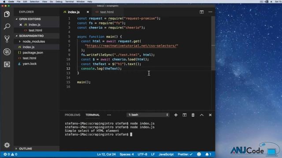The height and width of the screenshot is (158, 282).
Task: Click Ln 12, Col 24 status item
Action: pyautogui.click(x=106, y=154)
